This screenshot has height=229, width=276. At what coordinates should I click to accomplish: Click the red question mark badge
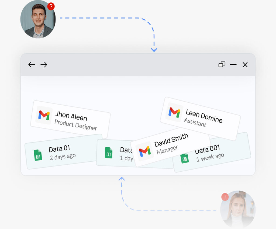(51, 7)
